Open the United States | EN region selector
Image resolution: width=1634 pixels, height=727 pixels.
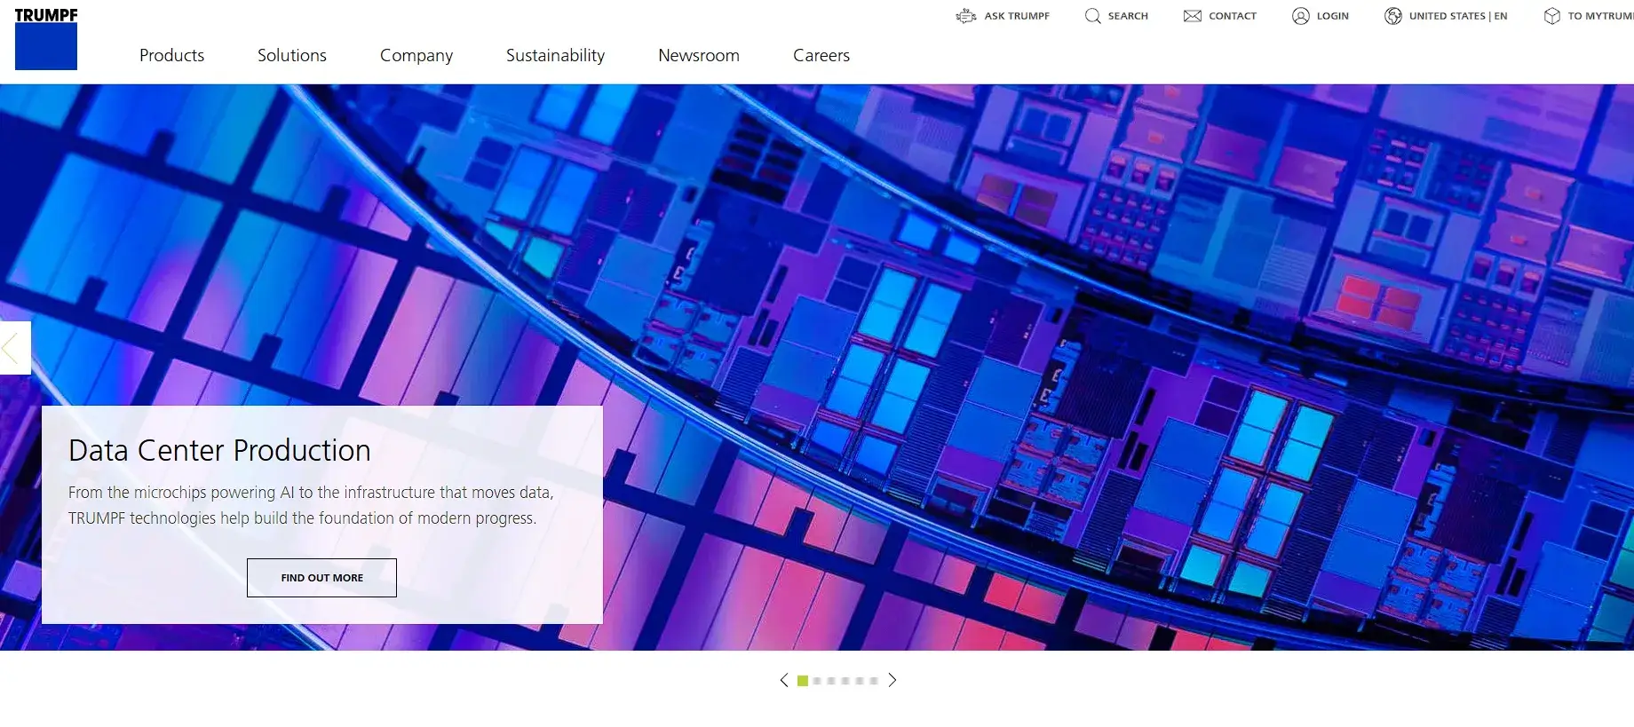[1446, 16]
